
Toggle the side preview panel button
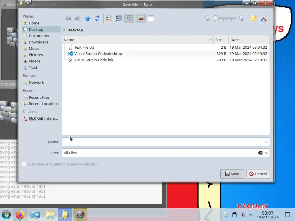tap(151, 18)
